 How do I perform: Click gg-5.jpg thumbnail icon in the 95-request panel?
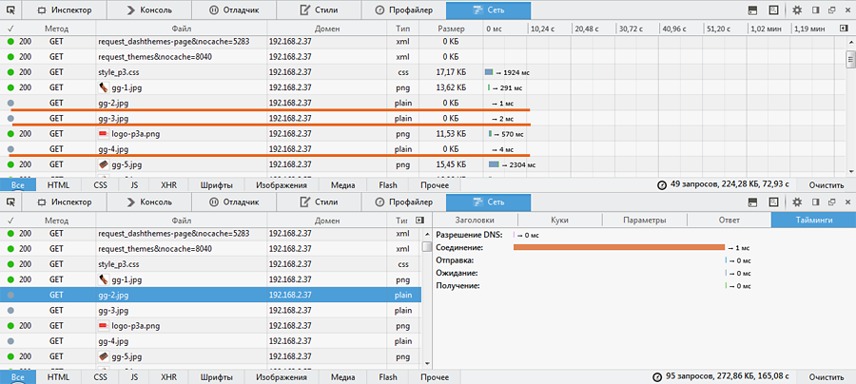click(x=104, y=356)
